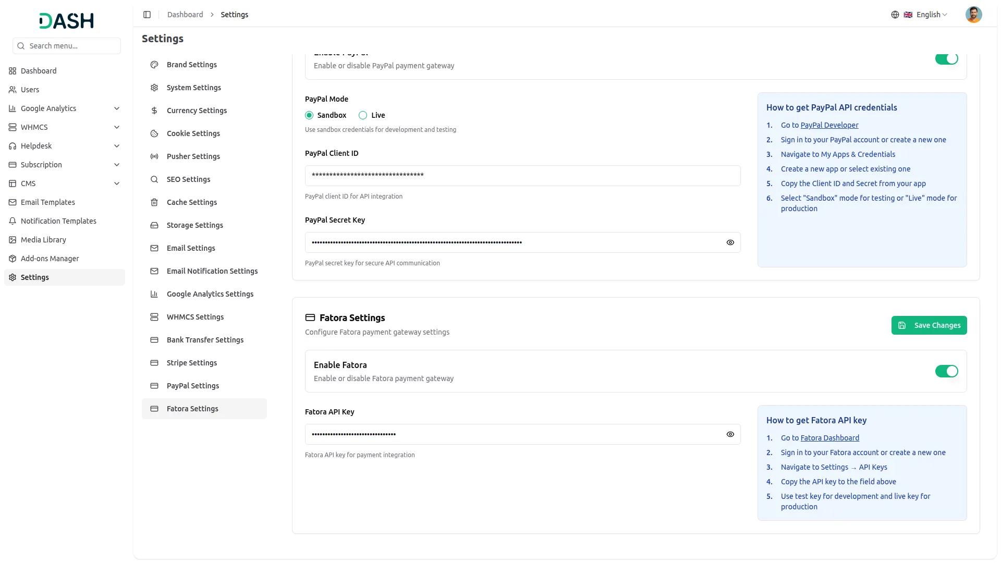
Task: Click the globe language icon
Action: pyautogui.click(x=895, y=15)
